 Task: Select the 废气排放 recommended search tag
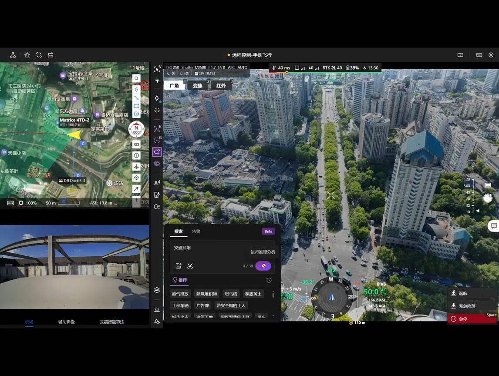coord(180,294)
